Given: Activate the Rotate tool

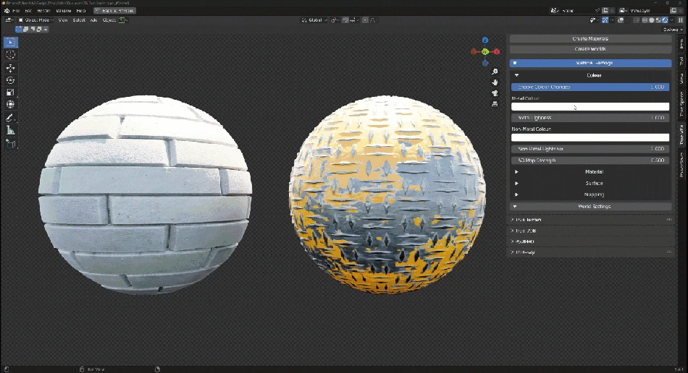Looking at the screenshot, I should (11, 80).
